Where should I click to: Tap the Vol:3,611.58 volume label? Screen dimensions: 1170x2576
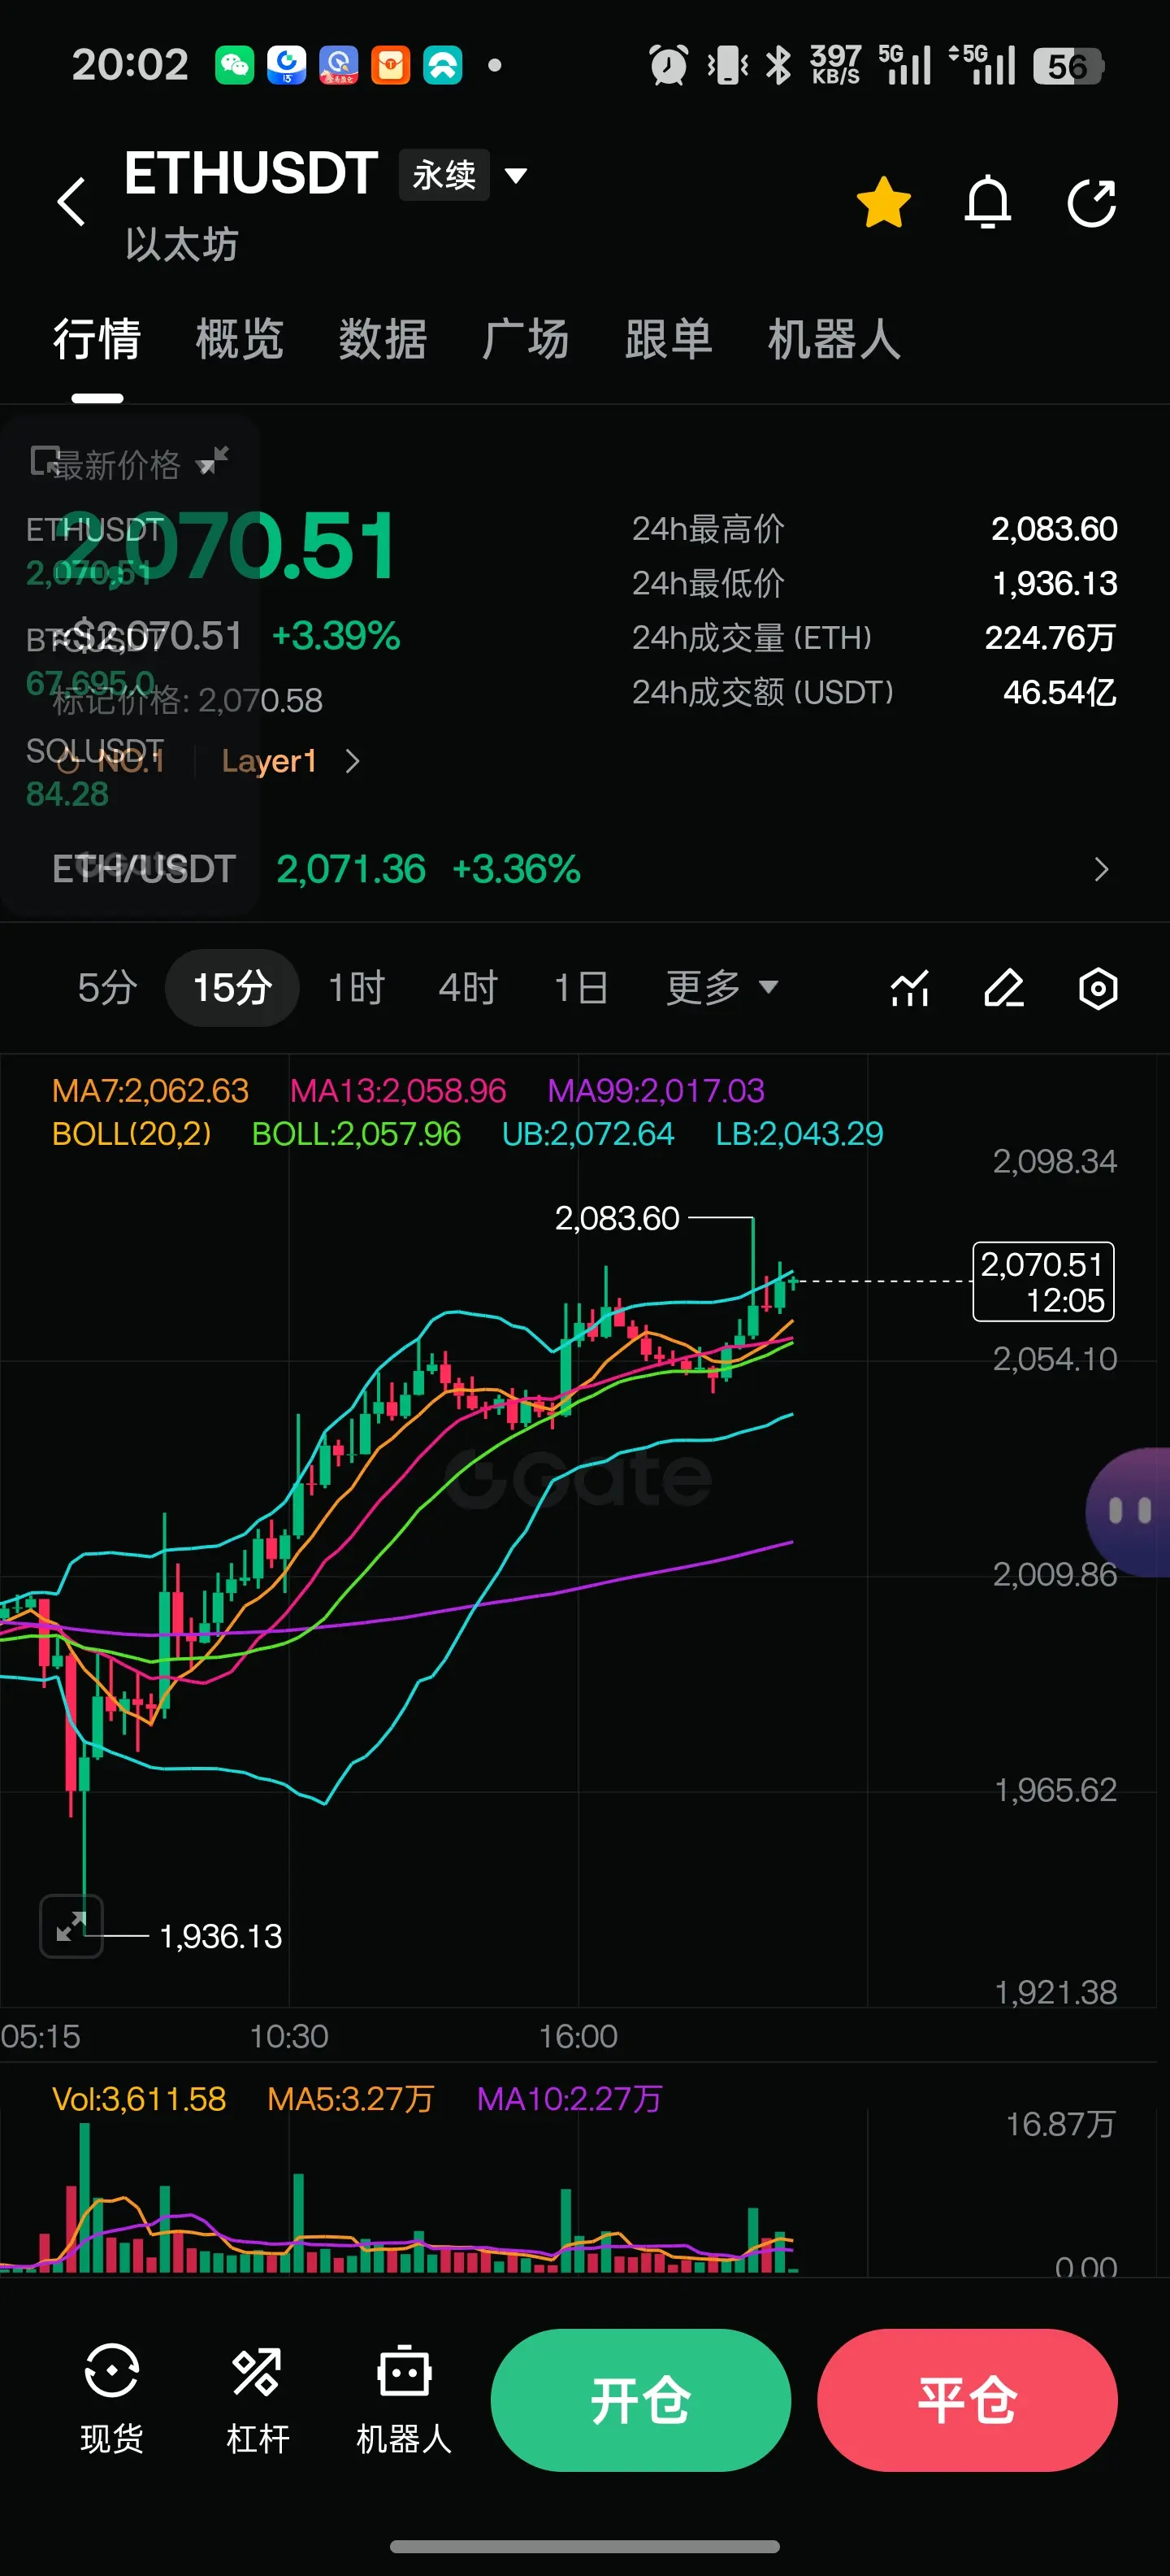coord(139,2098)
